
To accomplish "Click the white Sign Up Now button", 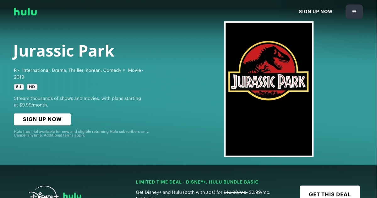I will click(42, 119).
